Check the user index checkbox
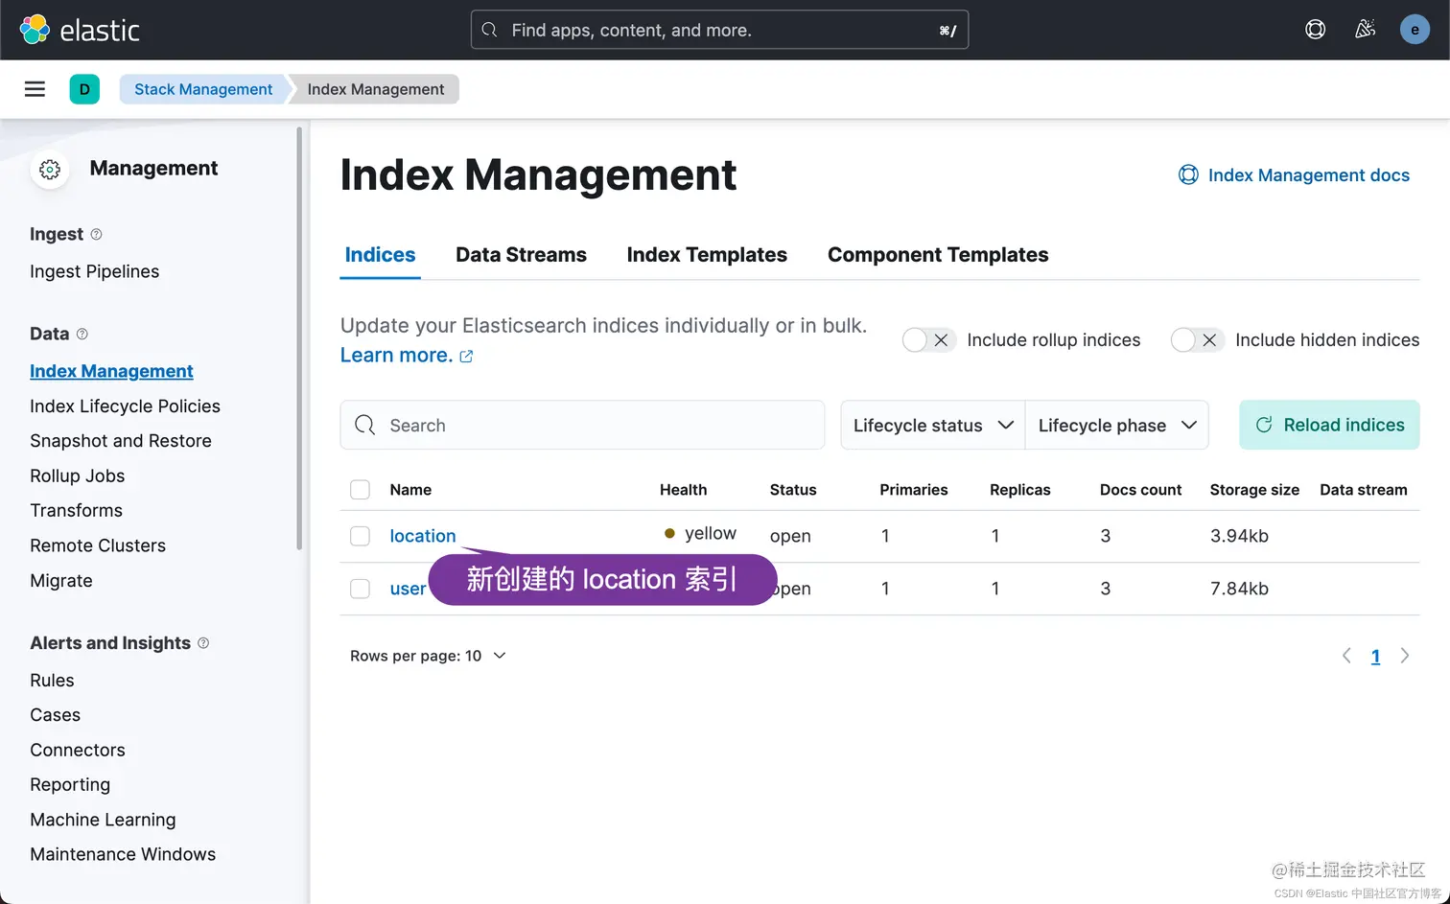1450x904 pixels. click(x=360, y=589)
